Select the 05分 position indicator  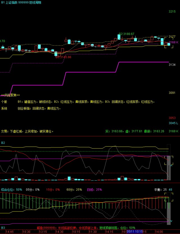tap(33, 190)
